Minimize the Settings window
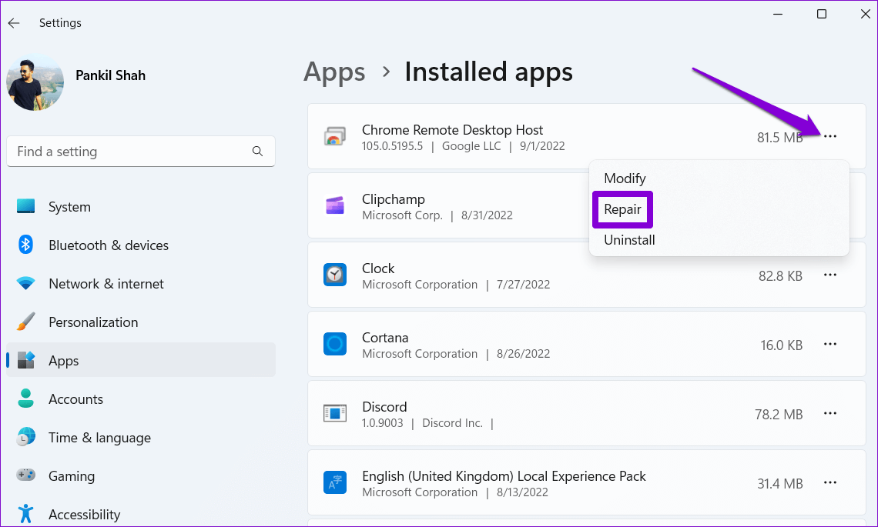 point(778,14)
